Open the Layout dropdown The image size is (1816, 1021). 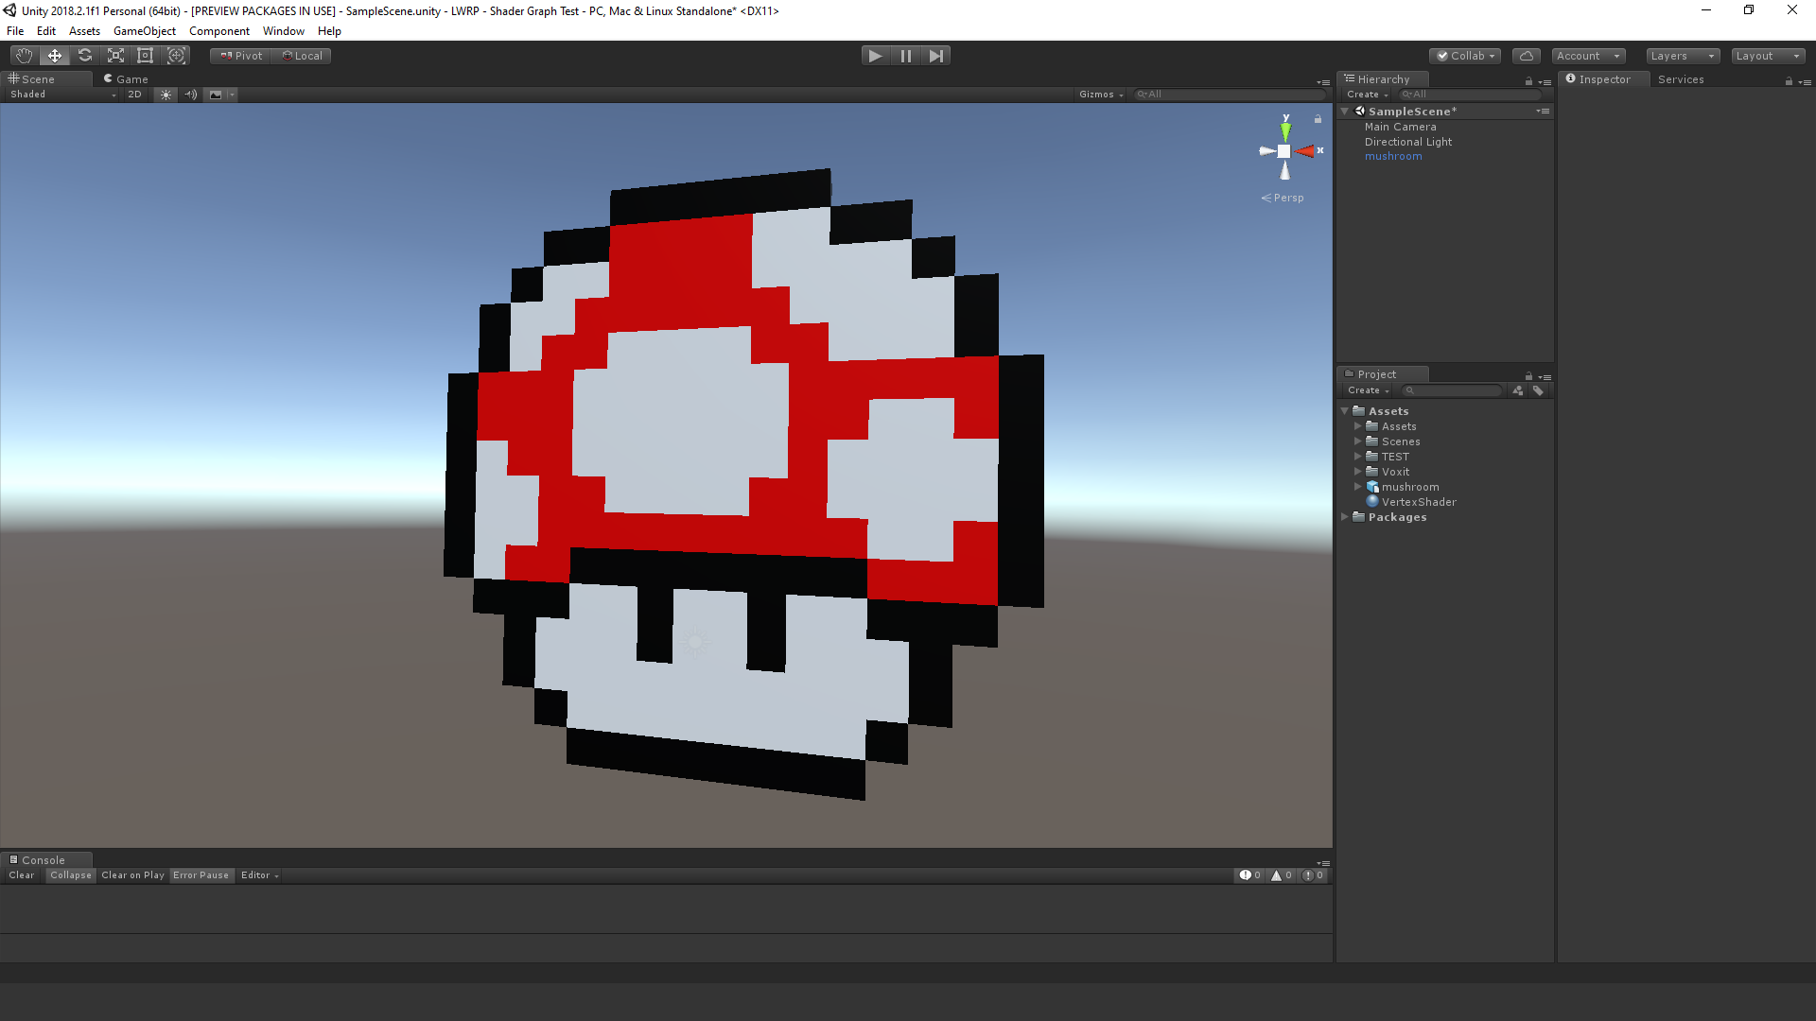tap(1768, 56)
